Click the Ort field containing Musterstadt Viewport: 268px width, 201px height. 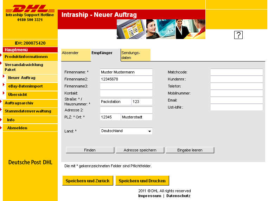tap(136, 117)
